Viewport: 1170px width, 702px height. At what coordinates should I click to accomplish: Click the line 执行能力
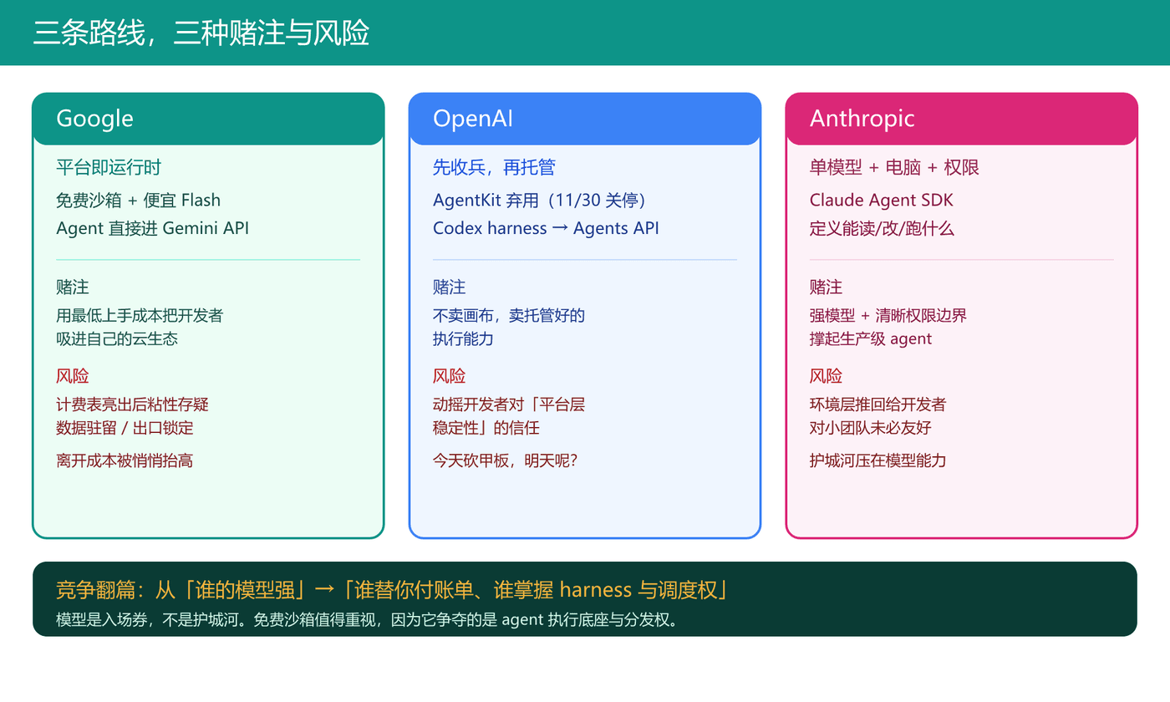(x=463, y=338)
